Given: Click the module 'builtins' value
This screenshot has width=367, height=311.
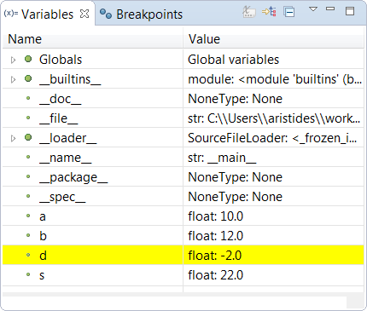Looking at the screenshot, I should click(275, 79).
